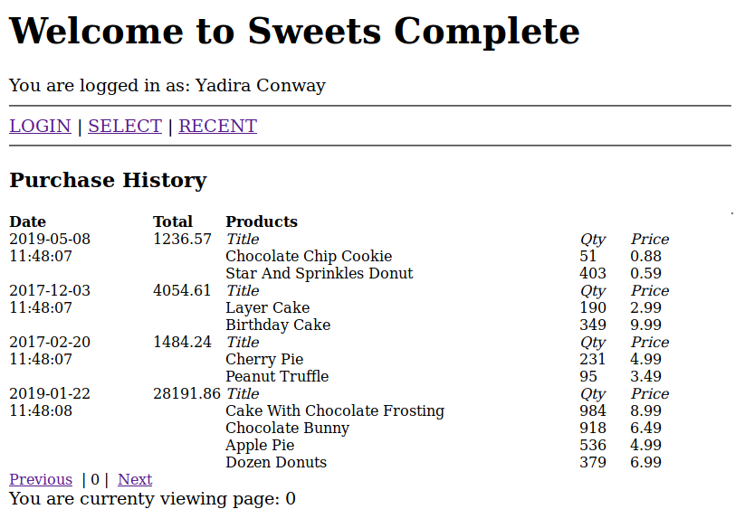The image size is (745, 528).
Task: Click the Peanut Truffle product entry
Action: [x=277, y=376]
